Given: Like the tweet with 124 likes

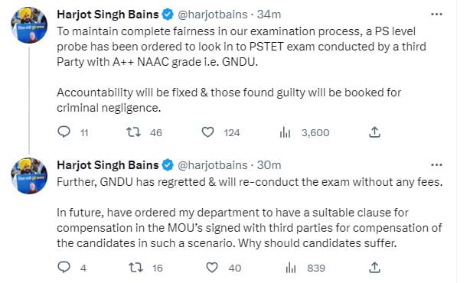Looking at the screenshot, I should (207, 132).
